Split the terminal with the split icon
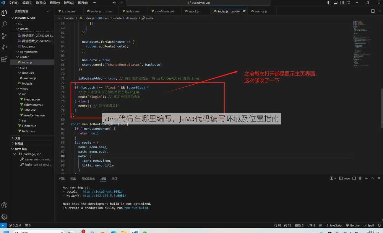383x233 pixels. (x=354, y=178)
